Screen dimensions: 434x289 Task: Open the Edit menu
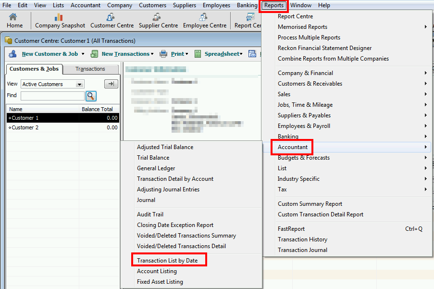(x=23, y=5)
